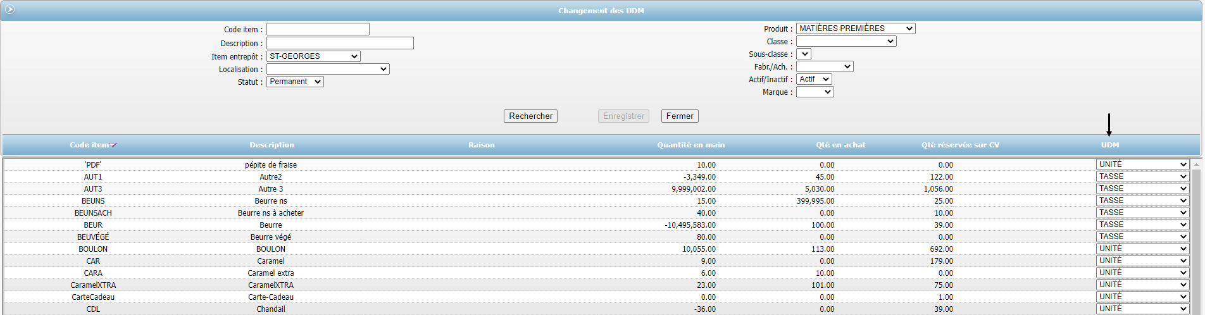Click reserved quantity 692.00 cell
The height and width of the screenshot is (315, 1205).
(x=942, y=249)
